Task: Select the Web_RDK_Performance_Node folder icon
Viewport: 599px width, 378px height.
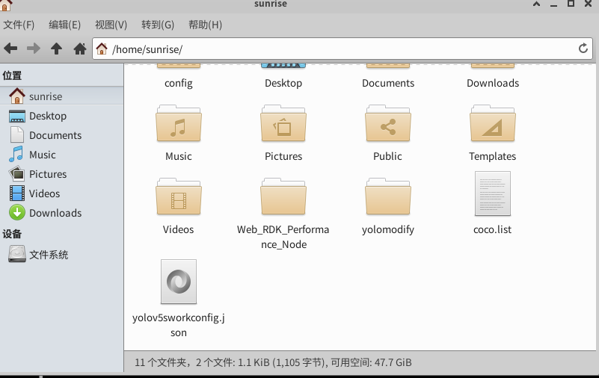Action: click(x=283, y=196)
